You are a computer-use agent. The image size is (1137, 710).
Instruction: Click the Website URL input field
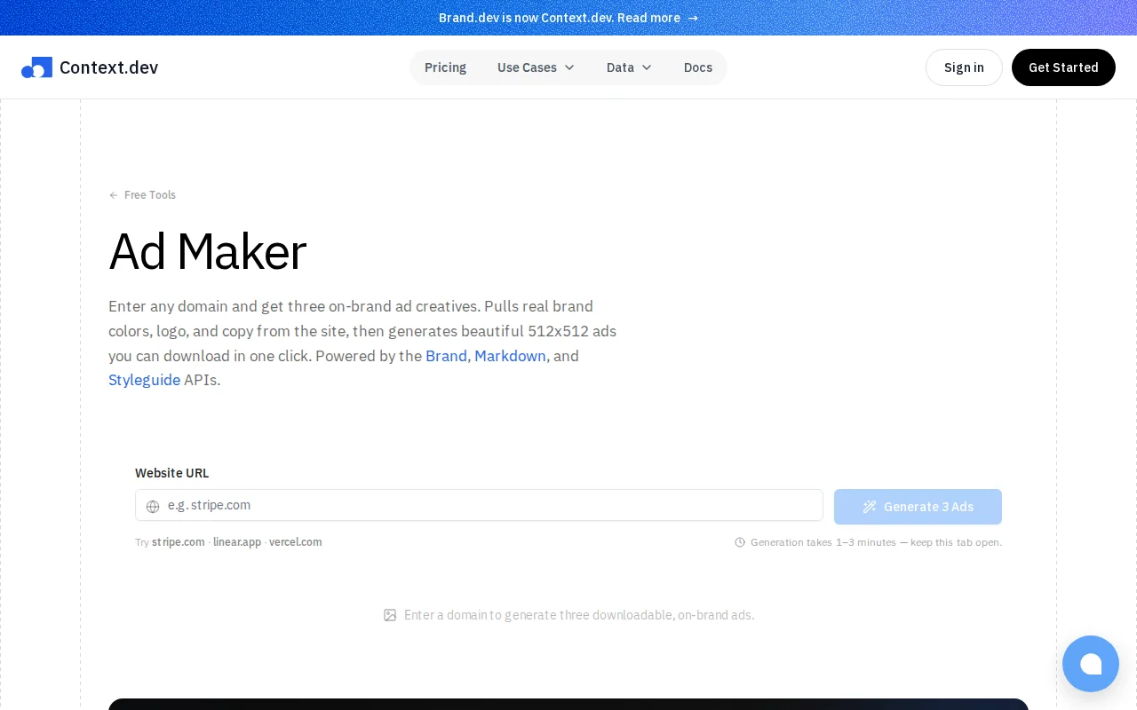pyautogui.click(x=479, y=505)
